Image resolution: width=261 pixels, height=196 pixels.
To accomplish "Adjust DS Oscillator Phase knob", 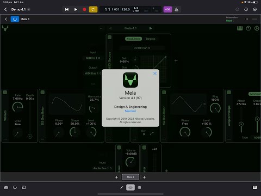I will click(x=59, y=132).
